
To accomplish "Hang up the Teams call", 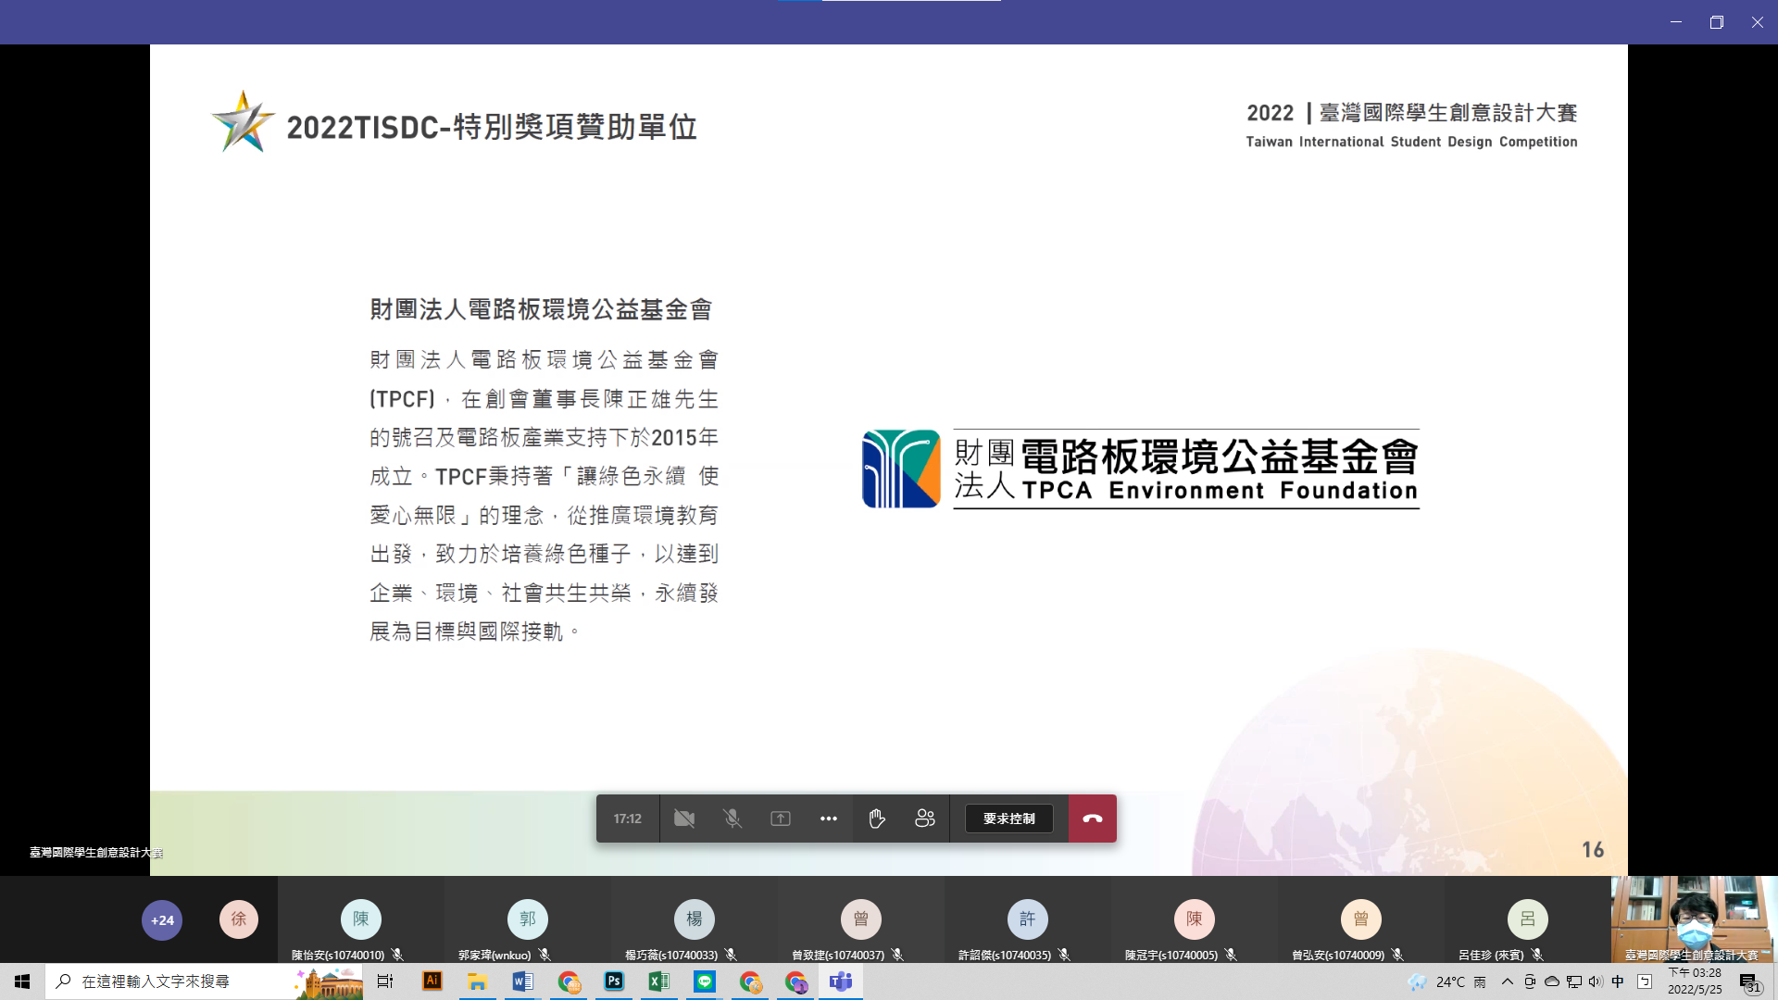I will coord(1092,819).
